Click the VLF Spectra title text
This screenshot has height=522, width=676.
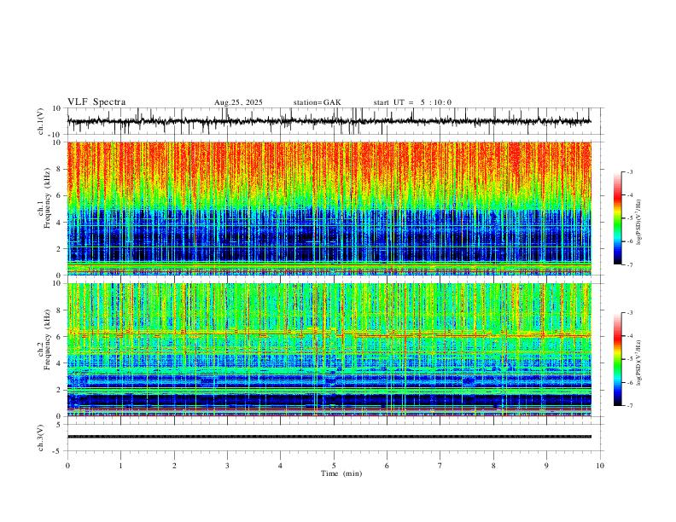(96, 102)
